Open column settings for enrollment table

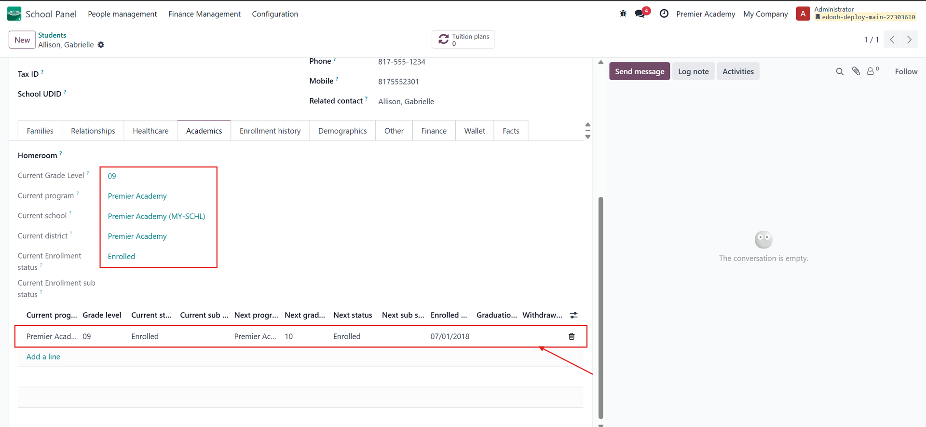[x=573, y=315]
